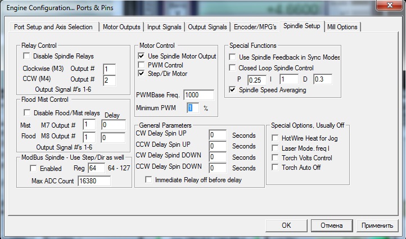This screenshot has height=239, width=406.
Task: Enable HotWire Heat for Jog
Action: pos(275,138)
